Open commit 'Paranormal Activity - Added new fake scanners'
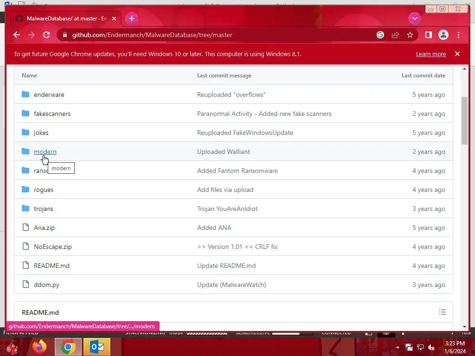The image size is (475, 356). coord(264,114)
